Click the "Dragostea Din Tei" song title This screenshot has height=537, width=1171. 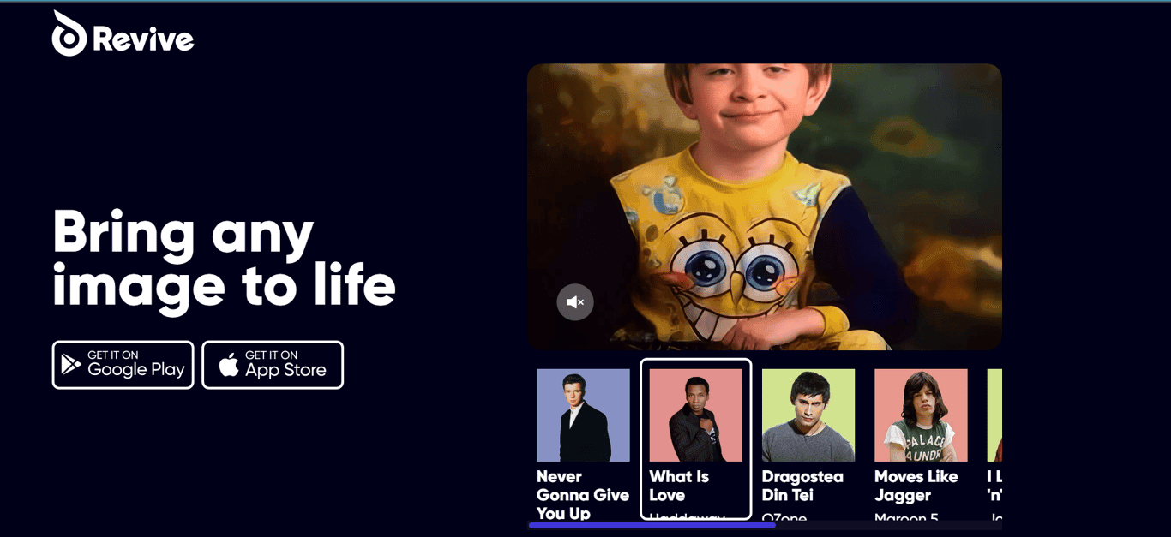(802, 486)
